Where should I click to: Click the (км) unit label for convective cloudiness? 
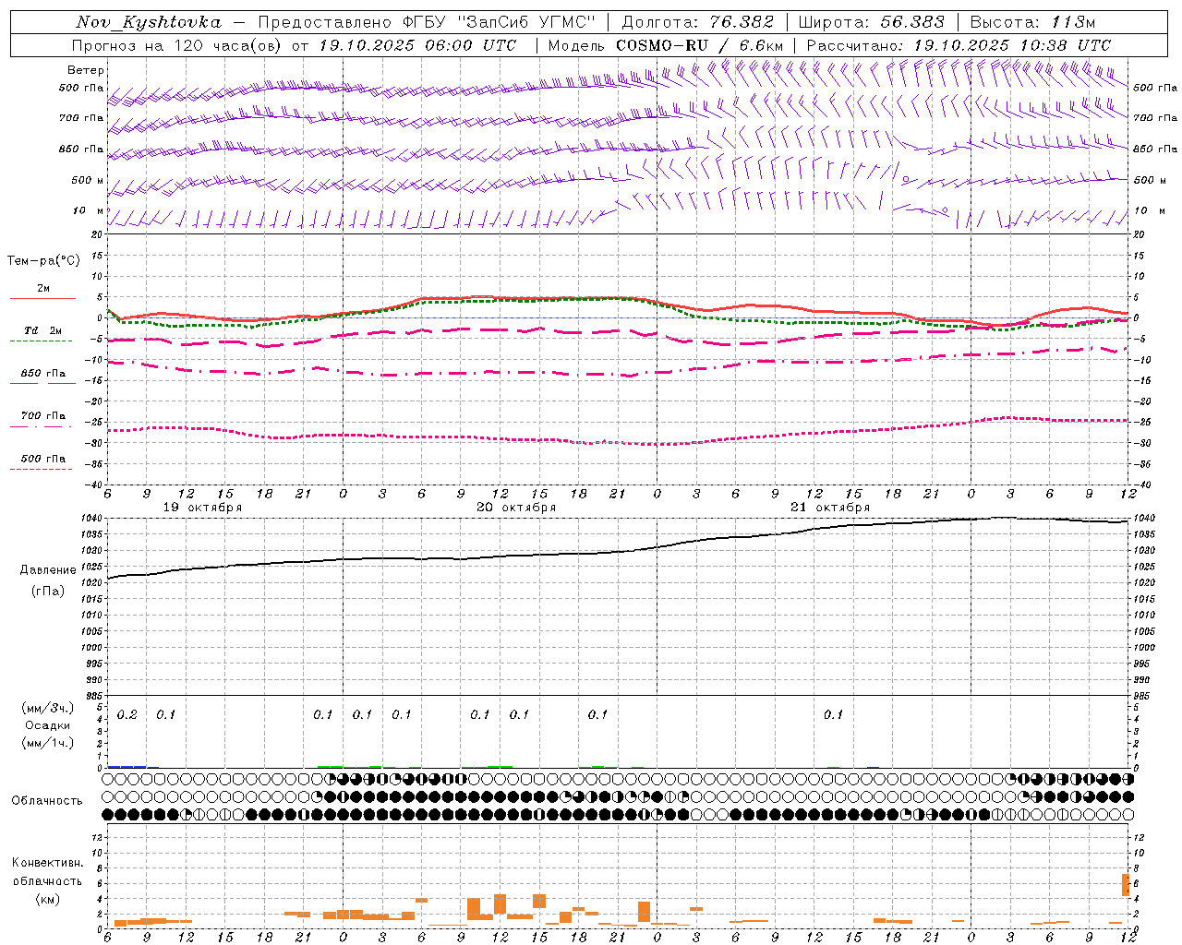coord(48,899)
